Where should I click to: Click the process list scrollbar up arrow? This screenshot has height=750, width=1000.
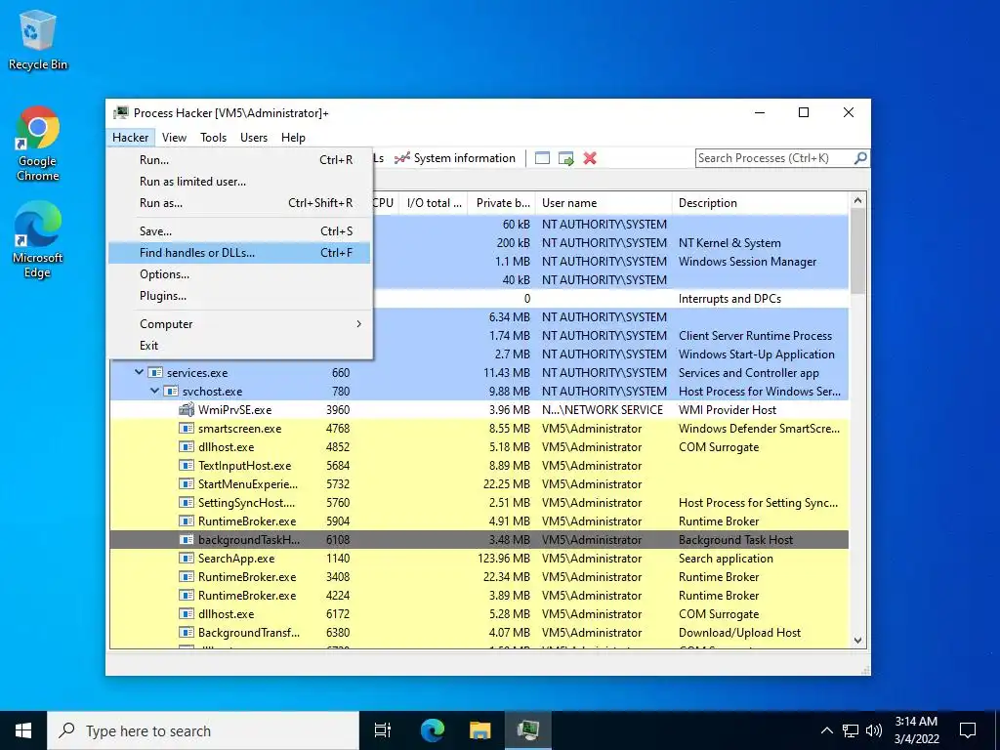coord(857,200)
